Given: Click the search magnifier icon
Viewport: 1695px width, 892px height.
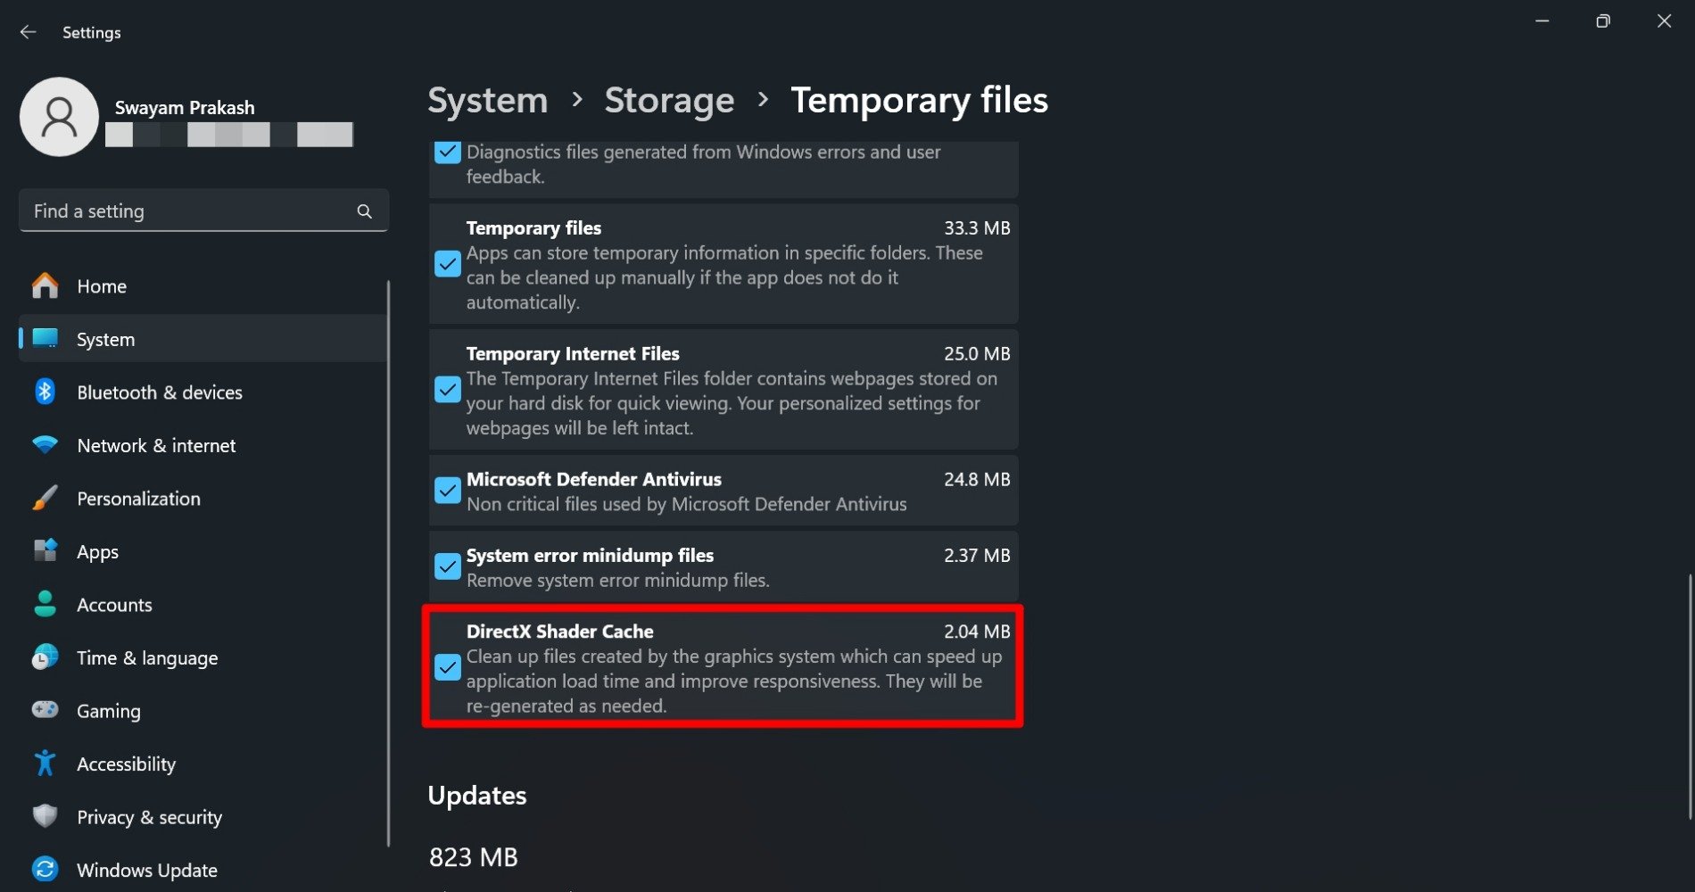Looking at the screenshot, I should pos(364,211).
